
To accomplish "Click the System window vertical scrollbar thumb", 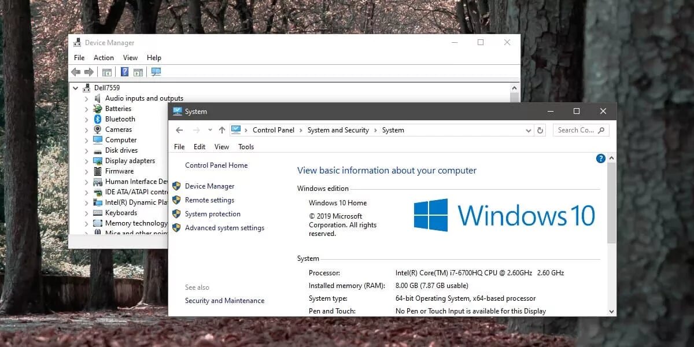I will point(612,202).
